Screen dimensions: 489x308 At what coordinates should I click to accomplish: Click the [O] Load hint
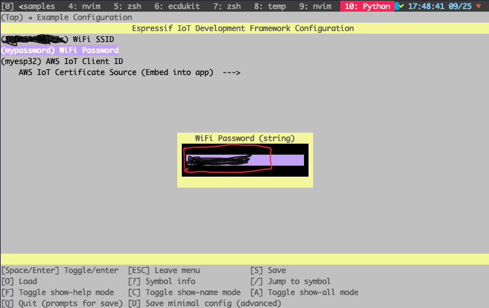point(19,281)
